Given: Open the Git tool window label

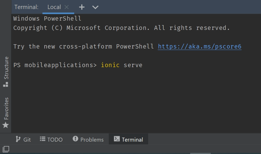Looking at the screenshot, I should [x=27, y=140].
